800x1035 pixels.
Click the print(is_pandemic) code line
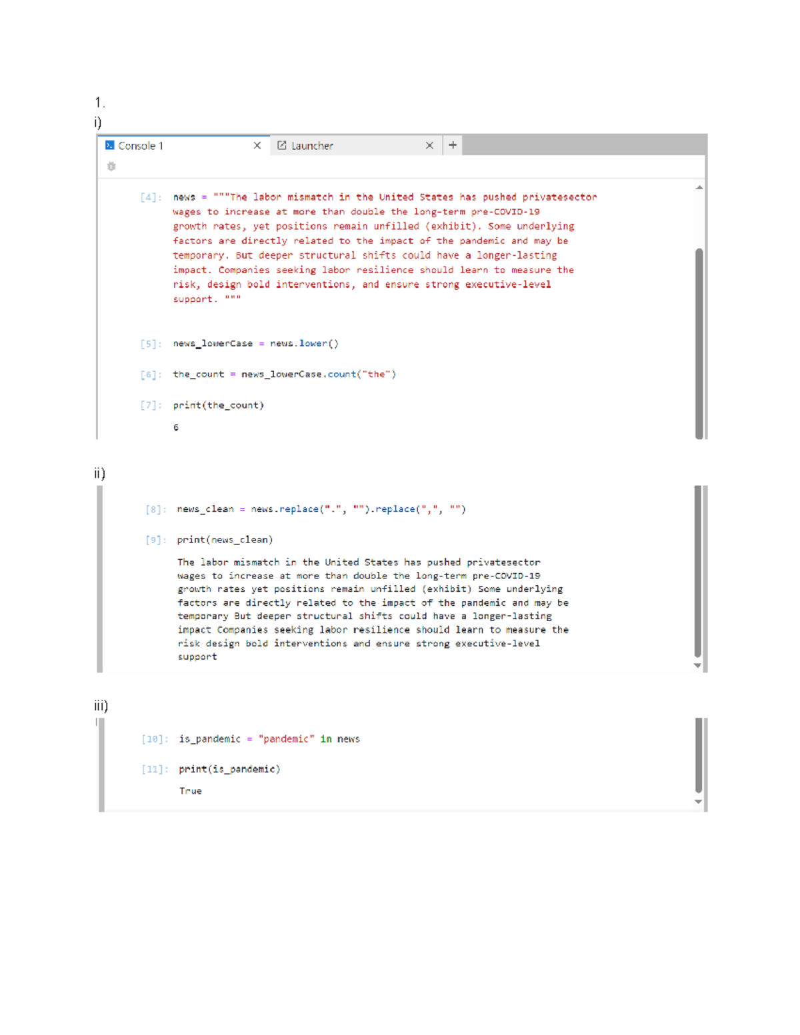tap(229, 769)
